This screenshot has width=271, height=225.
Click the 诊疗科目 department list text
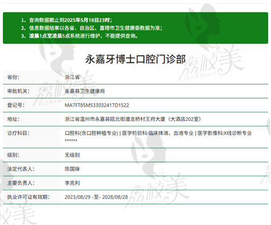(x=158, y=136)
